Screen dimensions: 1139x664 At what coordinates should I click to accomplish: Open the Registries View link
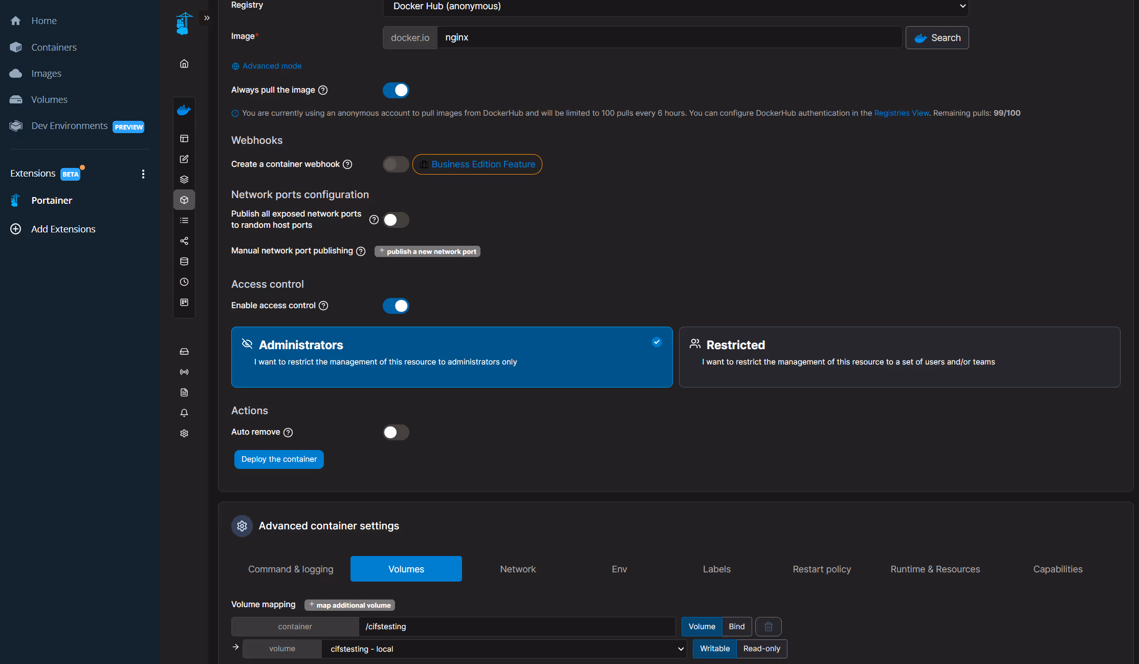coord(901,113)
